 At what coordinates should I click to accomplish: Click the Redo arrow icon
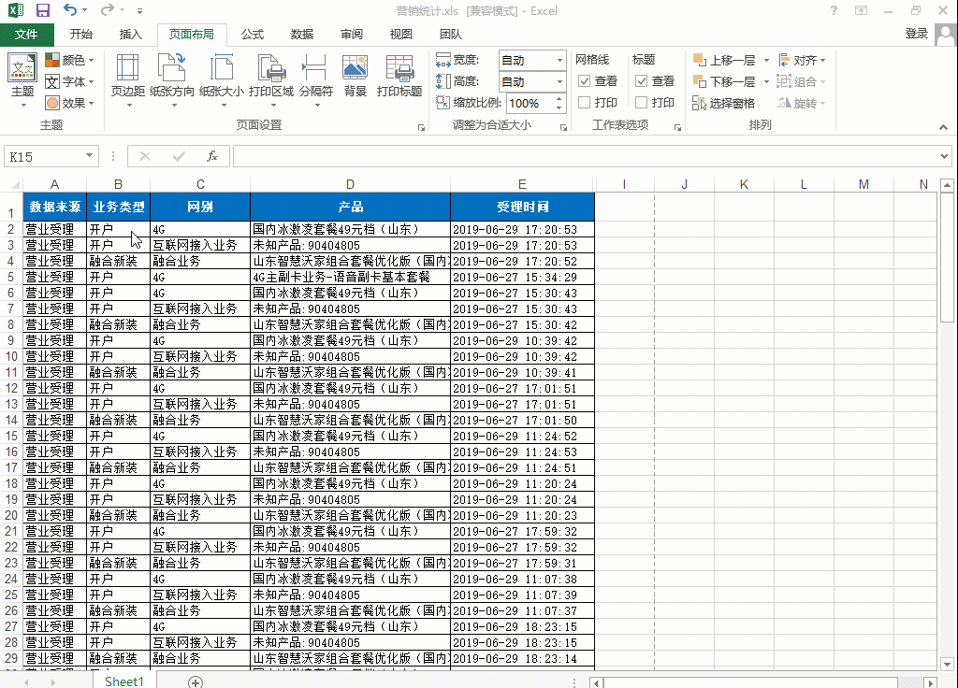pos(107,10)
